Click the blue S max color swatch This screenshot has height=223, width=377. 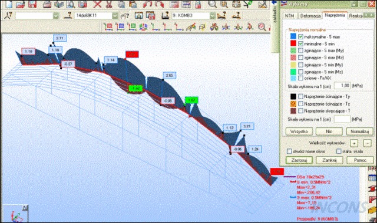[293, 36]
